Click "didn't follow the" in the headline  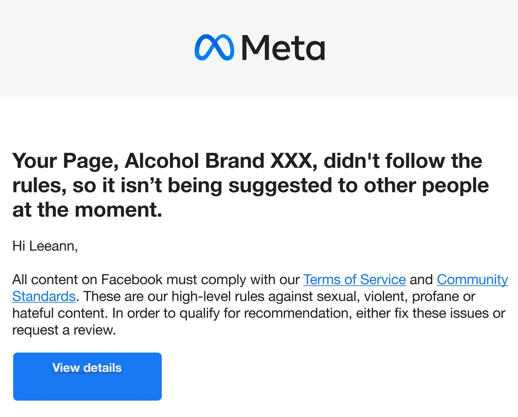[403, 161]
